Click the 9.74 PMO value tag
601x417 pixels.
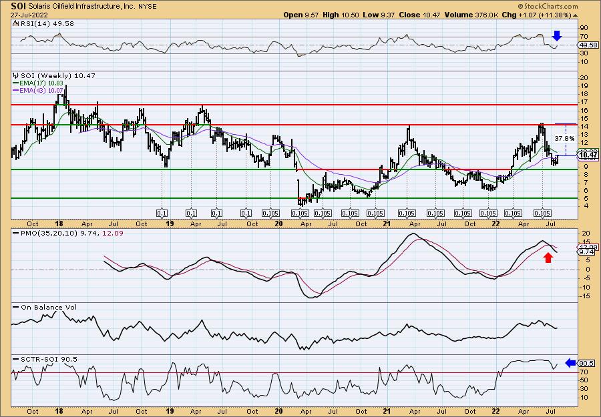pyautogui.click(x=587, y=252)
